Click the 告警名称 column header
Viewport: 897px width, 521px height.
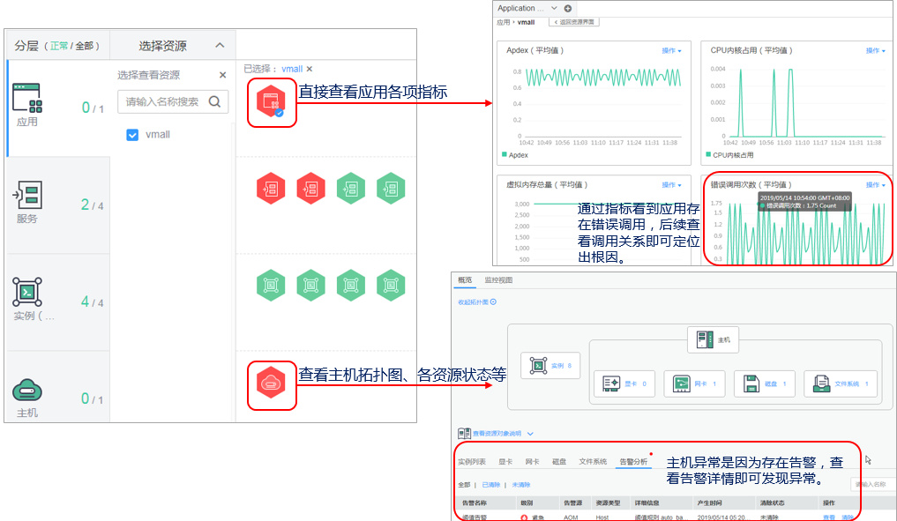475,503
